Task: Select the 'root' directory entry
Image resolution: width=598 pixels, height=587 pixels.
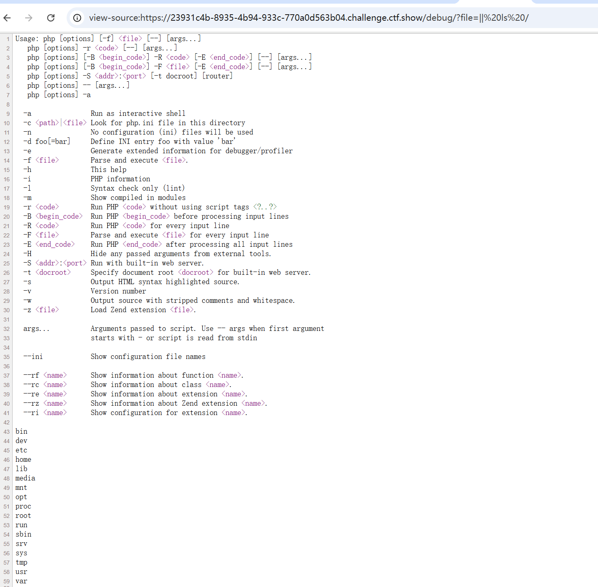Action: pos(23,515)
